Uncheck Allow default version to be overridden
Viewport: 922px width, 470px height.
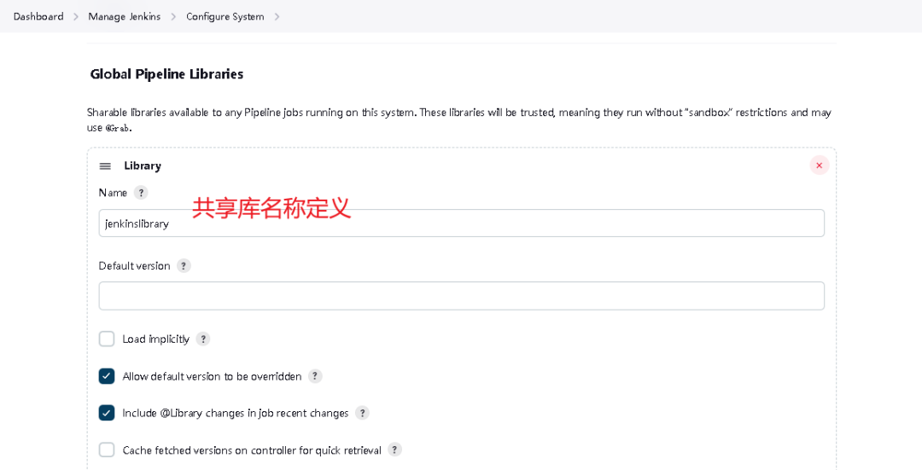107,376
